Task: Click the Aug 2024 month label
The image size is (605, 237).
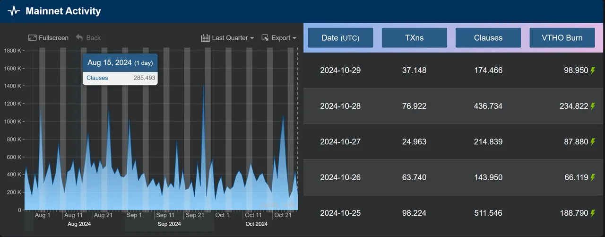Action: click(x=79, y=224)
